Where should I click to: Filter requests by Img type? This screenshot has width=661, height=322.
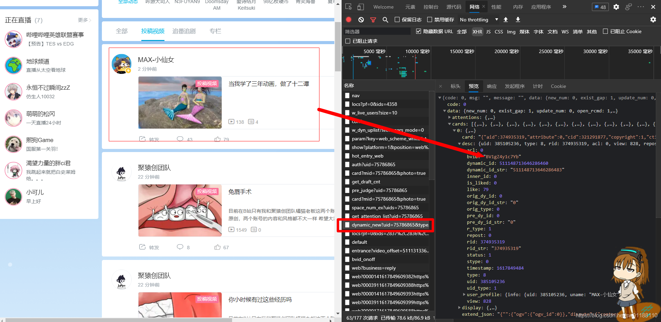(511, 32)
